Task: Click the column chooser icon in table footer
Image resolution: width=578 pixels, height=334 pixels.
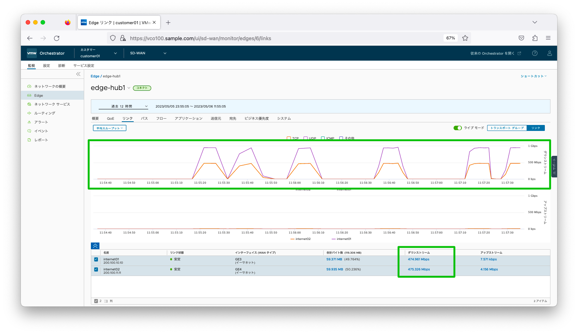Action: [106, 301]
